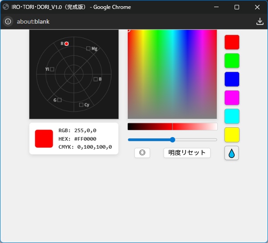Close the IRO·TORI·DORI window

point(257,7)
